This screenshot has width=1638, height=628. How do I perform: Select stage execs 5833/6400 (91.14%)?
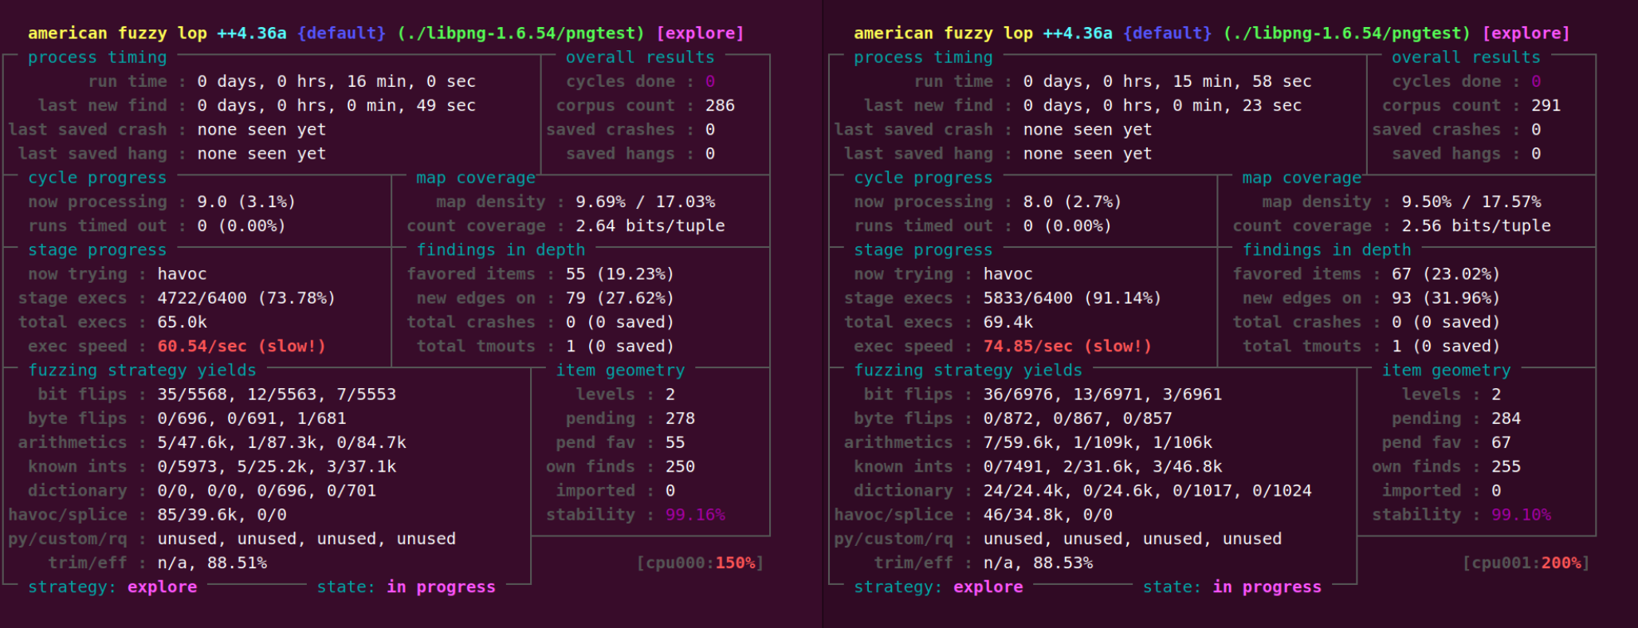coord(1072,298)
